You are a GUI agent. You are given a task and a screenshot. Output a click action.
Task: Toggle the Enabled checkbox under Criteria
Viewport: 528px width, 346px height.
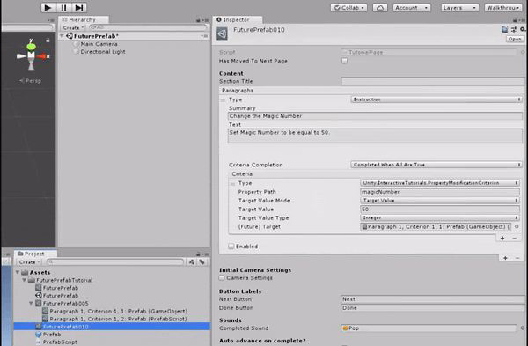(231, 247)
